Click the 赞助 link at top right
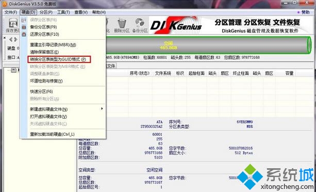Image resolution: width=316 pixels, height=192 pixels. click(x=303, y=12)
